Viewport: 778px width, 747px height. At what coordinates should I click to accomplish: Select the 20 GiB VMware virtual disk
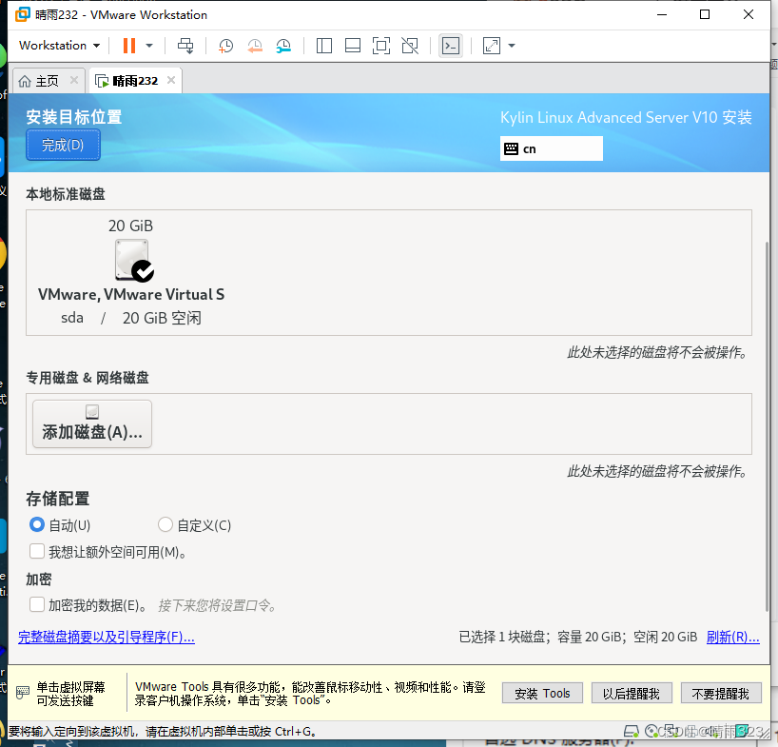tap(131, 271)
